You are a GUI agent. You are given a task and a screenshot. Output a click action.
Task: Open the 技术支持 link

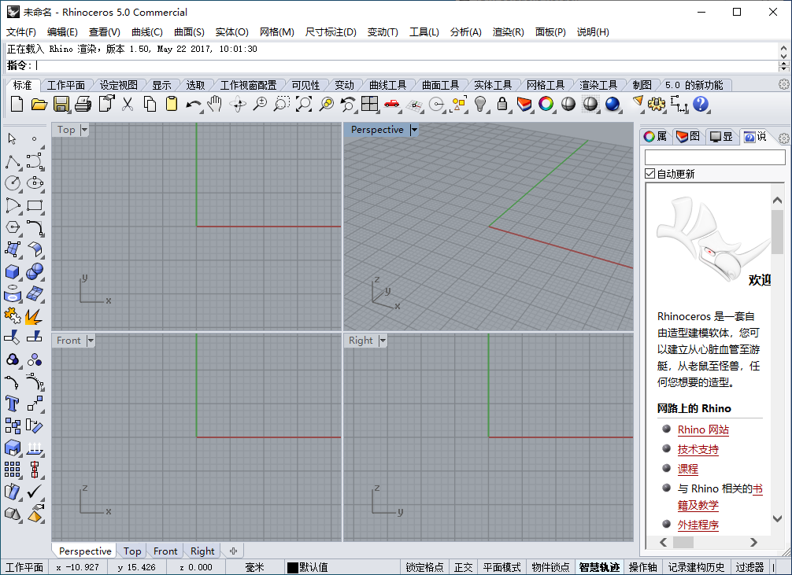coord(698,449)
